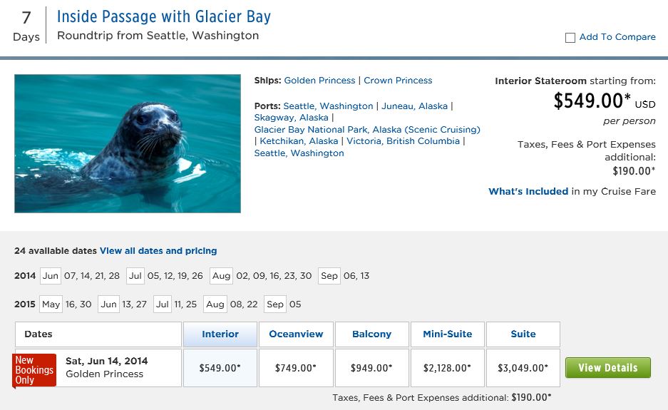
Task: Select the Interior column tab
Action: click(220, 334)
